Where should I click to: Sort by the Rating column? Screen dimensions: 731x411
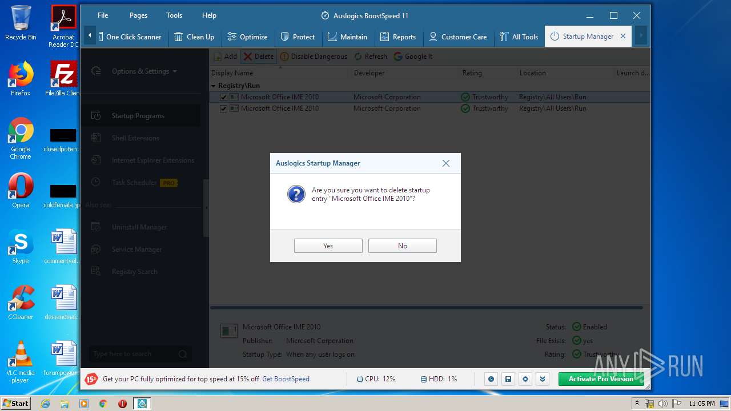click(x=488, y=73)
